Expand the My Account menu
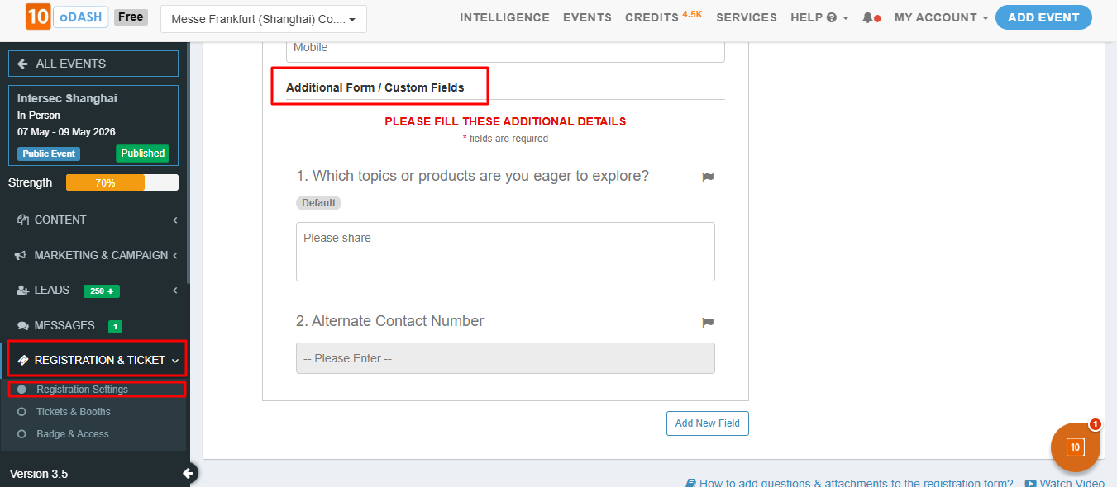The height and width of the screenshot is (487, 1117). (x=941, y=17)
